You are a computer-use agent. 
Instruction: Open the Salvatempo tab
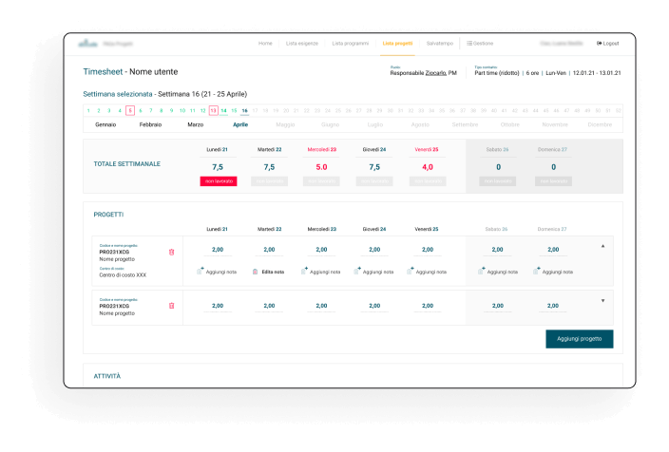[x=440, y=44]
